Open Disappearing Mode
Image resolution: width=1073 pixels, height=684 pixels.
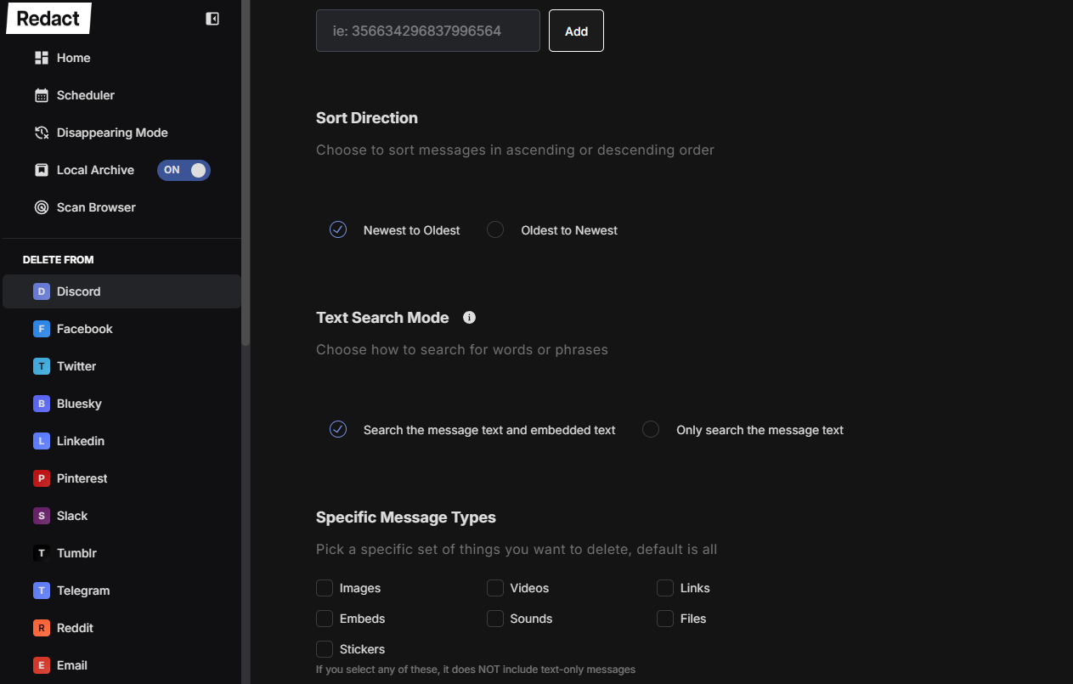(112, 133)
